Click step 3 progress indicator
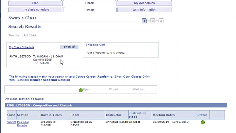 (161, 21)
